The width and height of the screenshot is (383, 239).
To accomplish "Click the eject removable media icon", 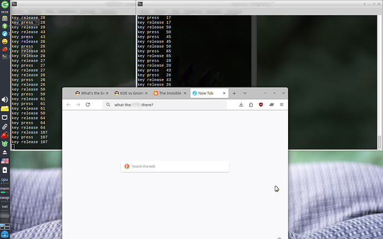I will coord(4,152).
